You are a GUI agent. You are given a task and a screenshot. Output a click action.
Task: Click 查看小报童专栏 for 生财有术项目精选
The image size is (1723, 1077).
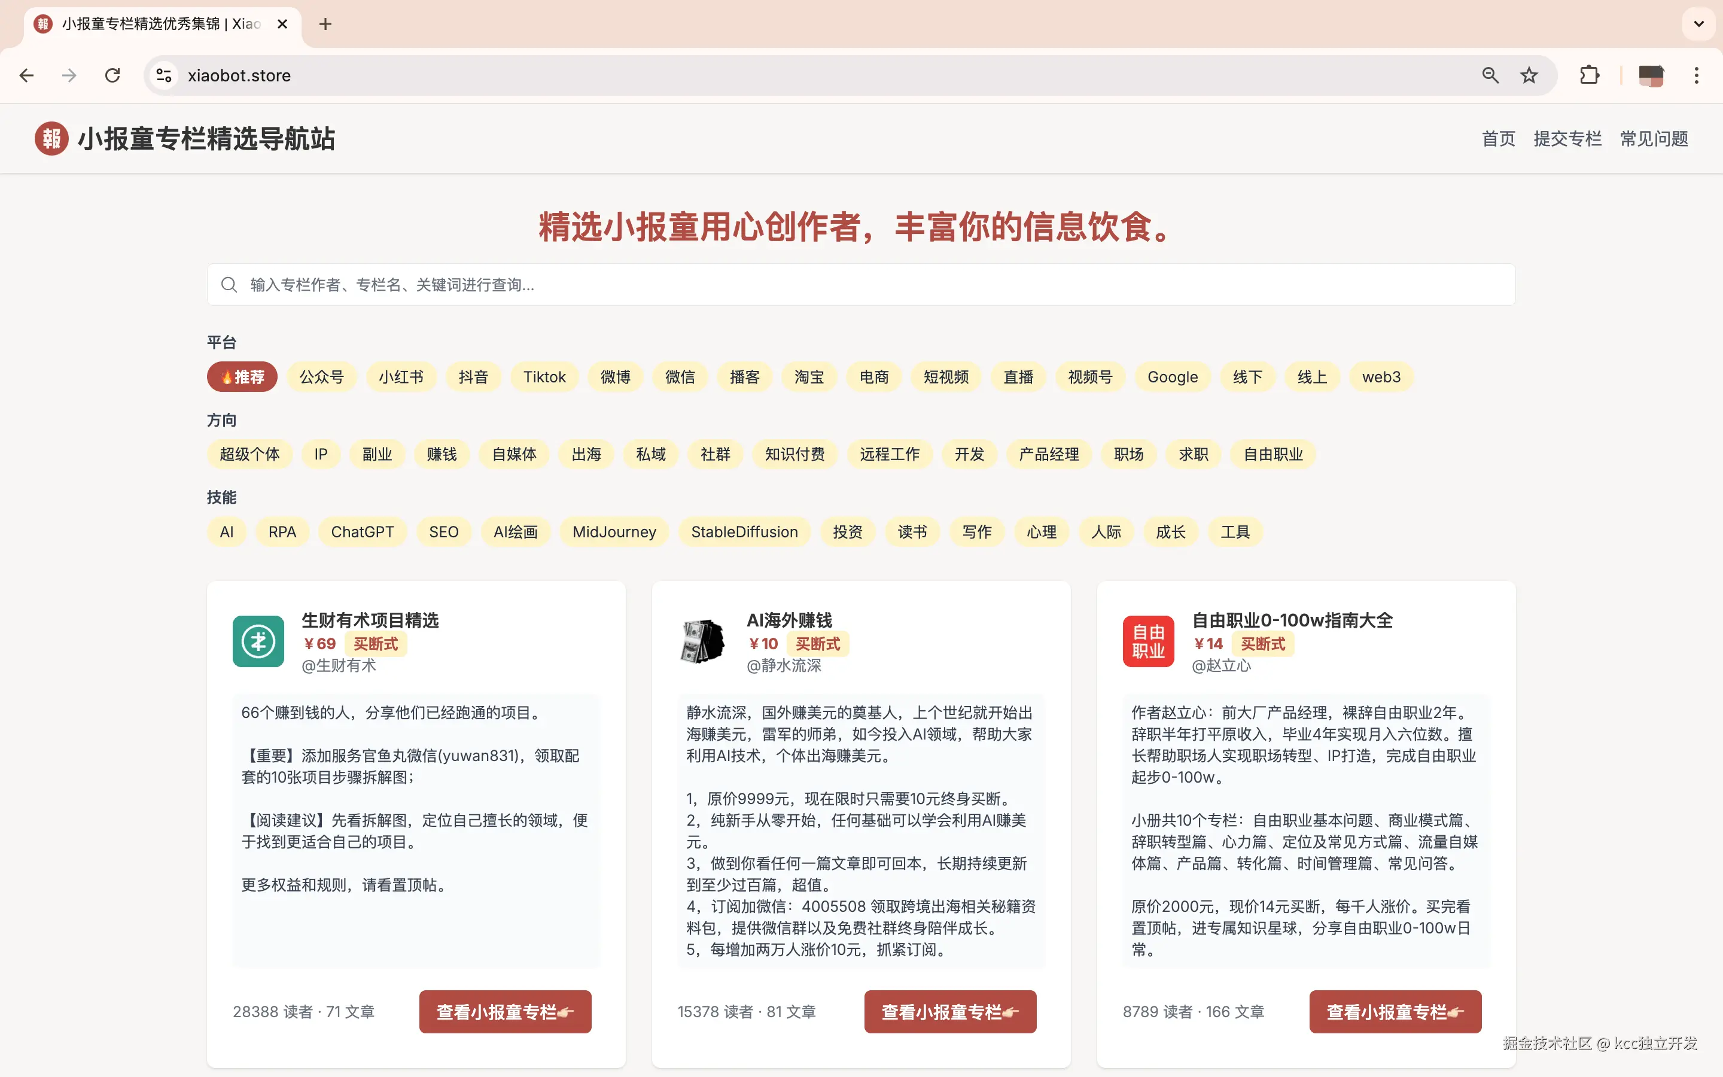tap(505, 1011)
